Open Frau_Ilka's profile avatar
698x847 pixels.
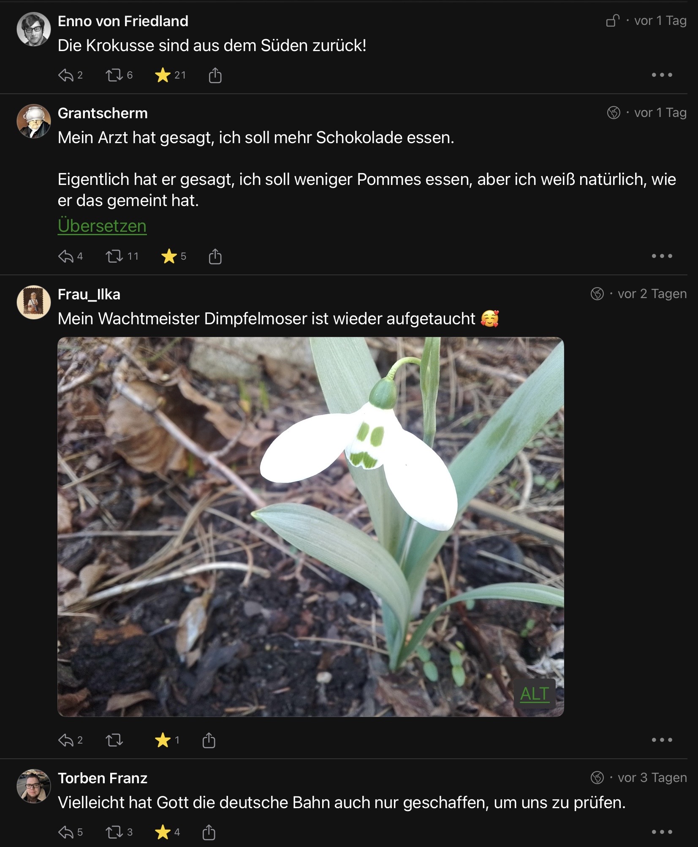pos(34,302)
